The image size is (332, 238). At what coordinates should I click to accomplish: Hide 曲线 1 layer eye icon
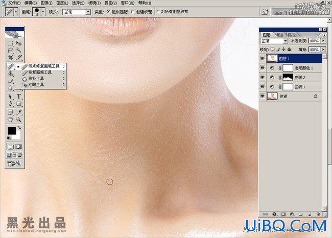(263, 86)
